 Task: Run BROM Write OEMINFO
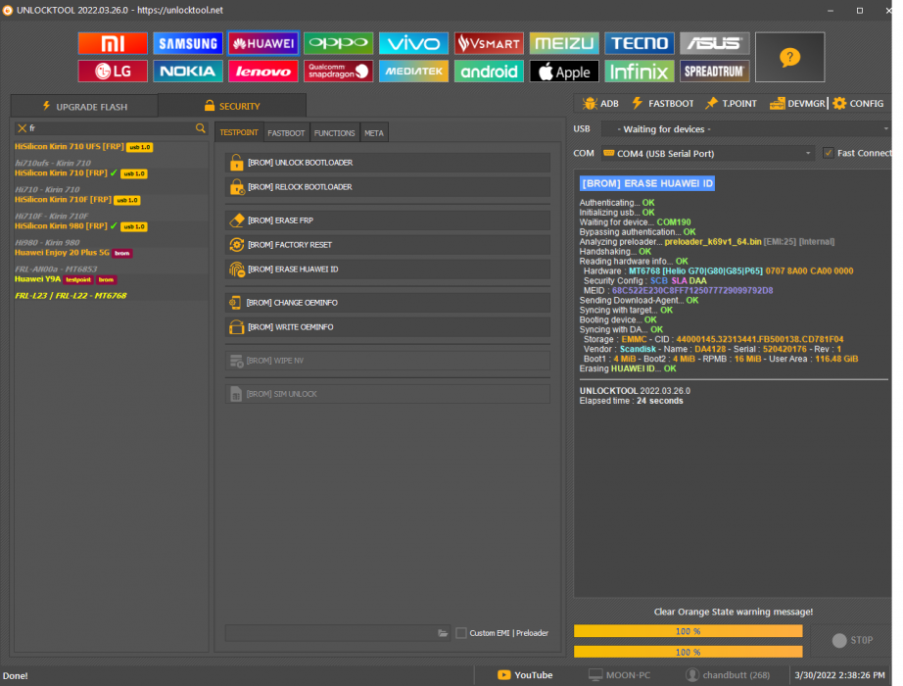tap(388, 327)
